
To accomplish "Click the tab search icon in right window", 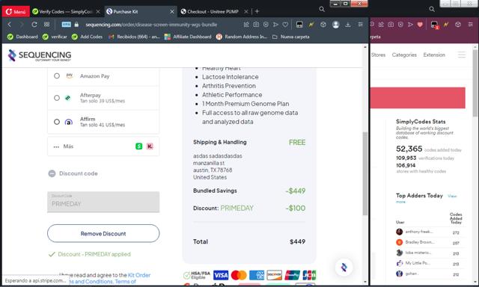I will tap(432, 9).
